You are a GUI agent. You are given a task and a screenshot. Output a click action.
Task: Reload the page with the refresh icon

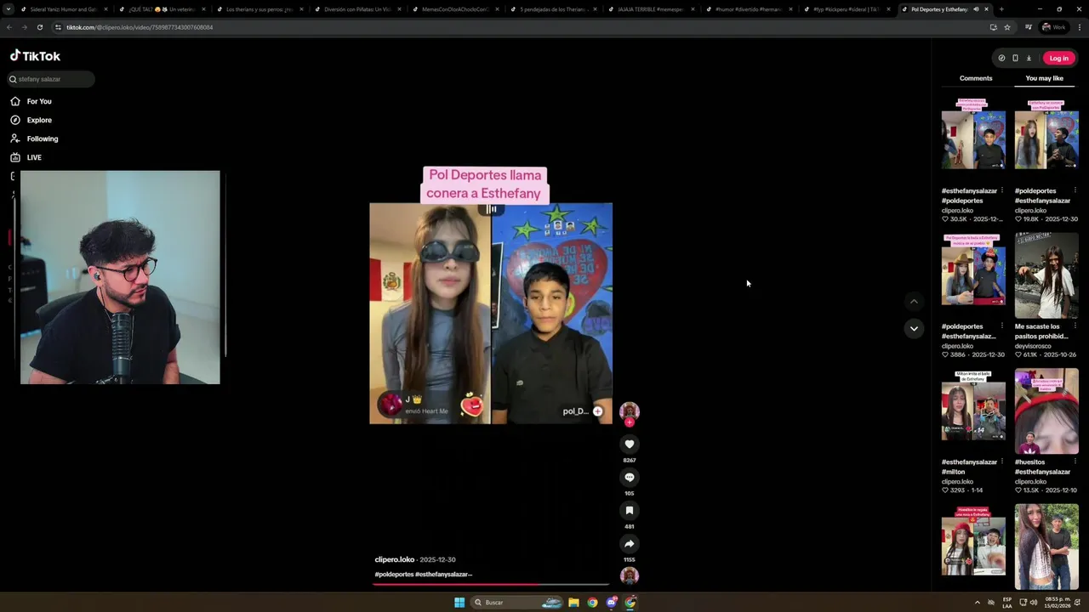coord(39,27)
